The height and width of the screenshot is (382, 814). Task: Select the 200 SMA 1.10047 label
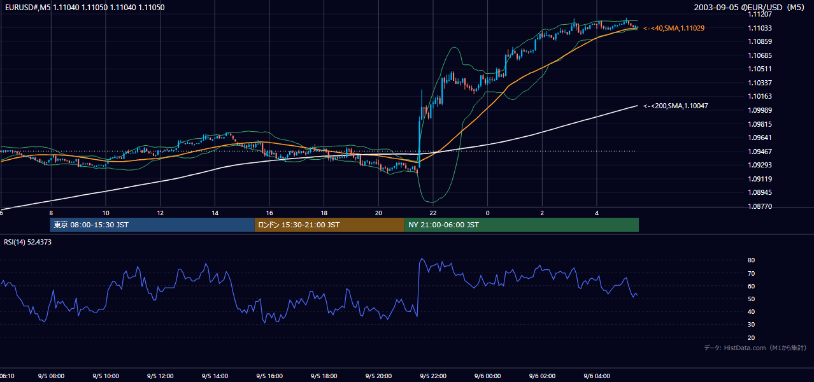[676, 106]
